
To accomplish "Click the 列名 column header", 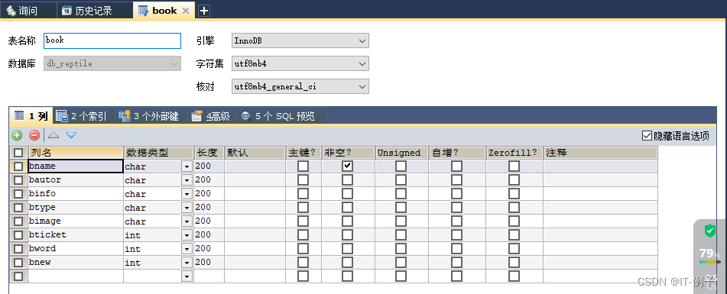I will pyautogui.click(x=76, y=153).
